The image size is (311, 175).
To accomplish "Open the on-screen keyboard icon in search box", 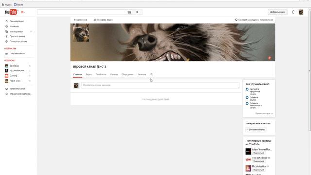I will (129, 12).
